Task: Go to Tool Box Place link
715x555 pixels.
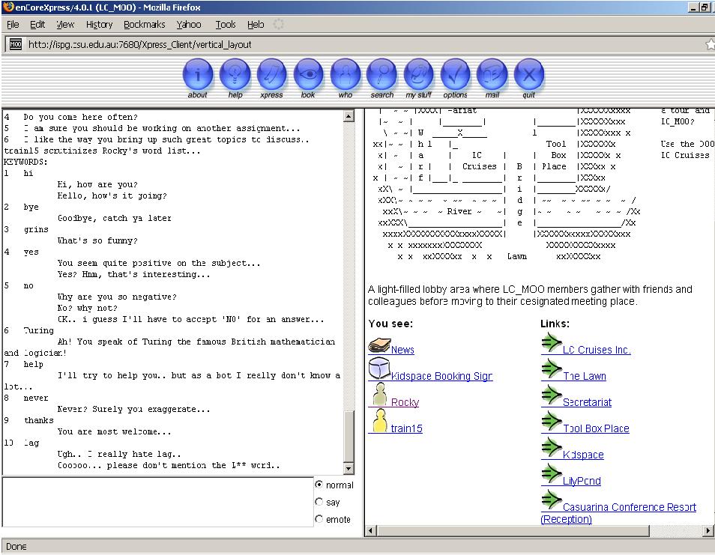Action: [x=596, y=428]
